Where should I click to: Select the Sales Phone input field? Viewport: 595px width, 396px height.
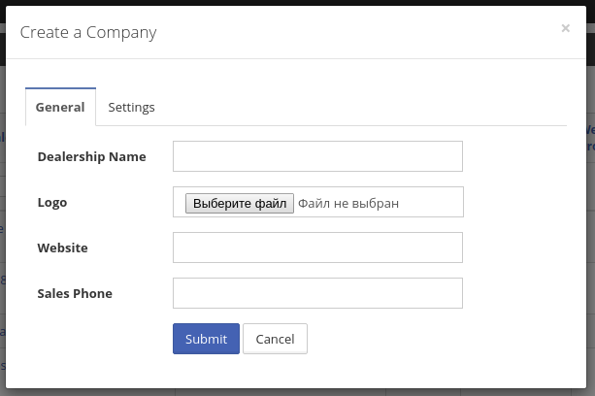pyautogui.click(x=317, y=293)
